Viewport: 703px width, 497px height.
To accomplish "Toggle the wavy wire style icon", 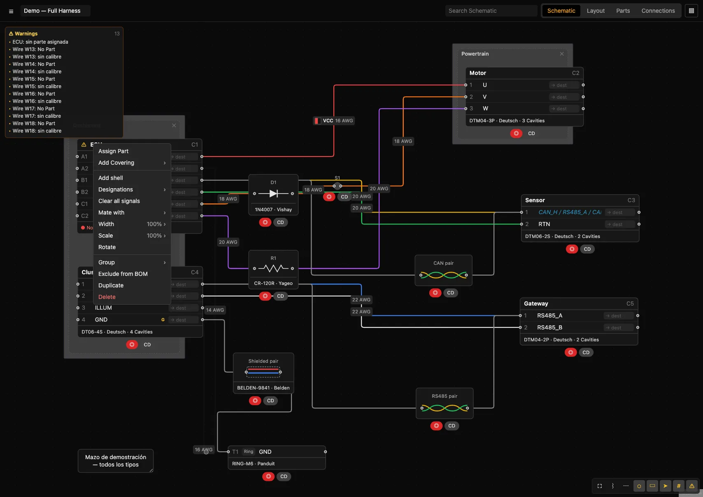I will pos(613,486).
